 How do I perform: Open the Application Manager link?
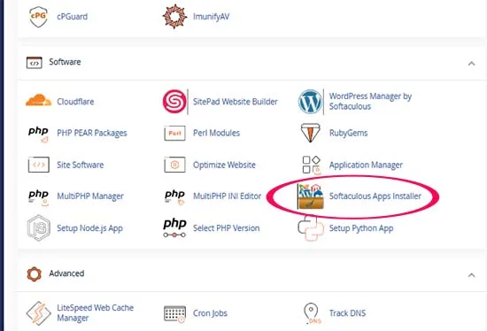(x=366, y=165)
